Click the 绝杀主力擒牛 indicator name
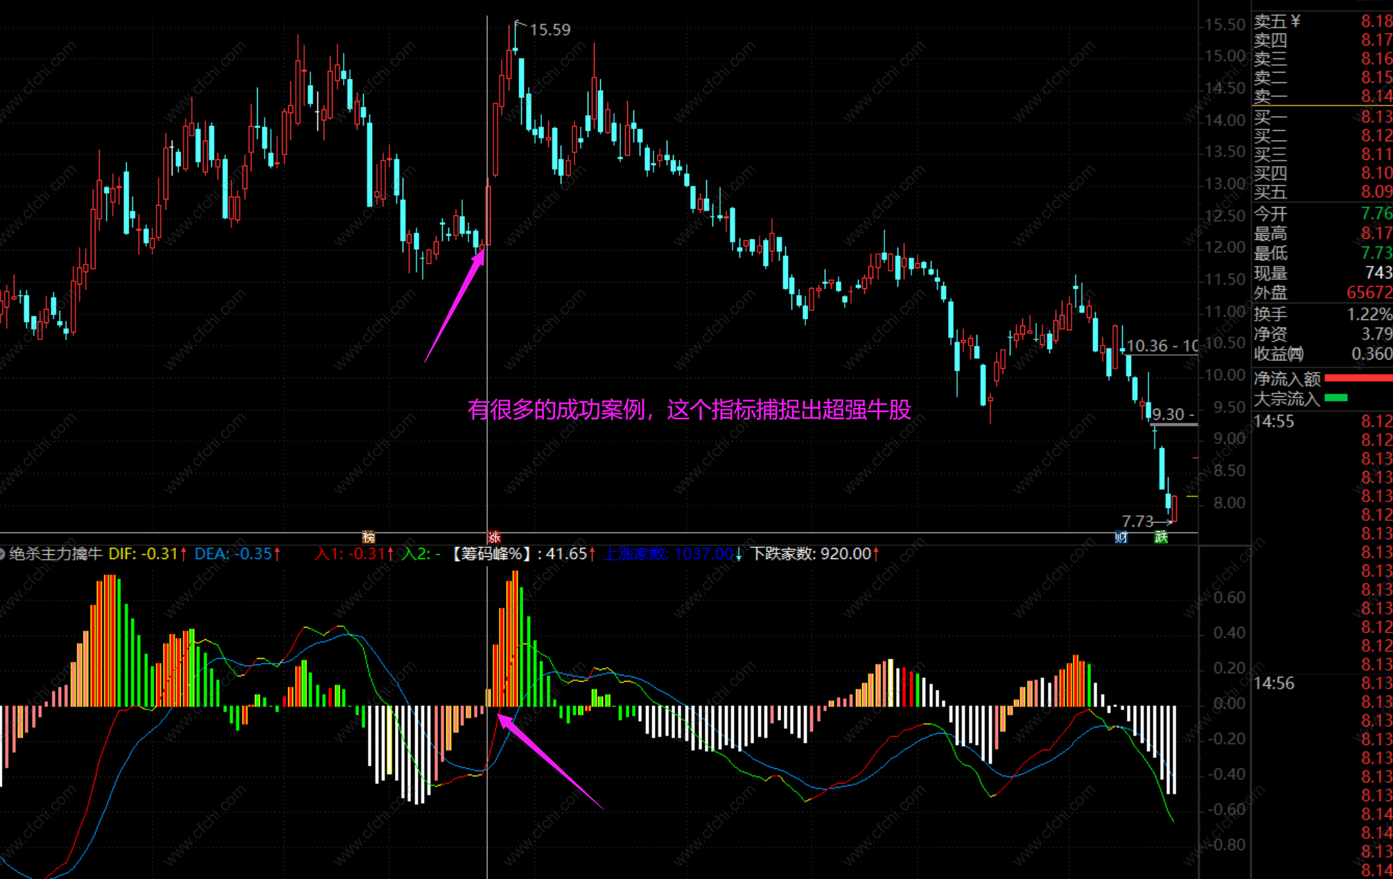Image resolution: width=1393 pixels, height=879 pixels. pos(55,553)
